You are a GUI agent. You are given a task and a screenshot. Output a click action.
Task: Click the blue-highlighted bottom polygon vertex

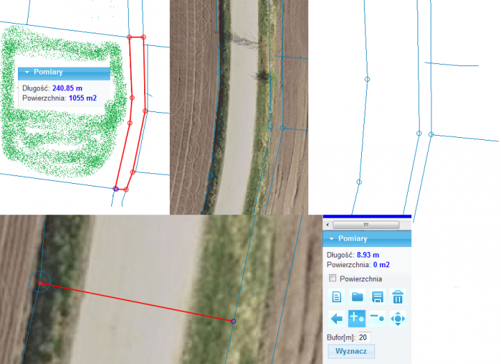pos(116,189)
